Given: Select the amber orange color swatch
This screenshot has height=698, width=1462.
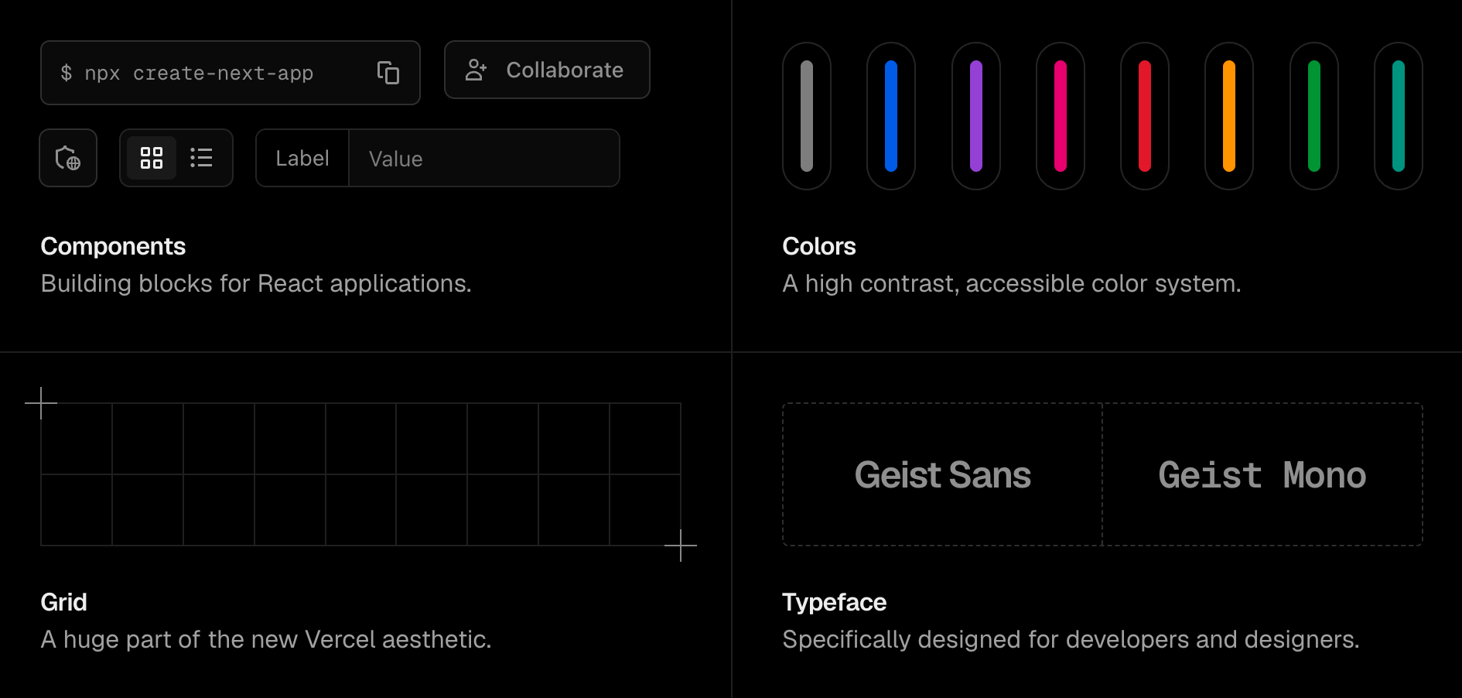Looking at the screenshot, I should point(1229,116).
